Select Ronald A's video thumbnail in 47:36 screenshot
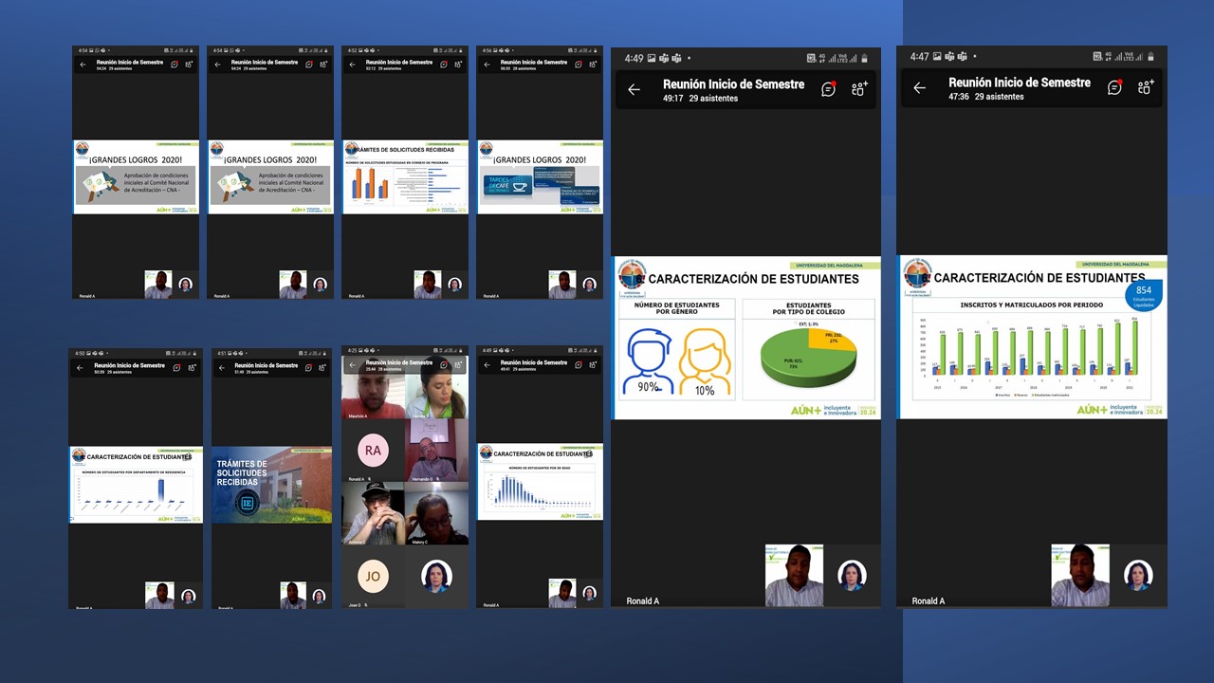The height and width of the screenshot is (683, 1214). pos(1079,575)
